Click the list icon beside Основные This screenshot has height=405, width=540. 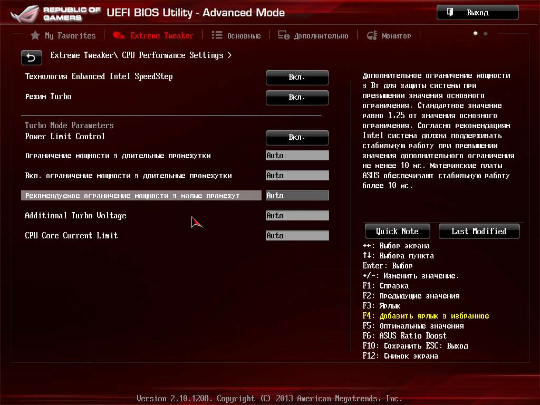pyautogui.click(x=217, y=35)
